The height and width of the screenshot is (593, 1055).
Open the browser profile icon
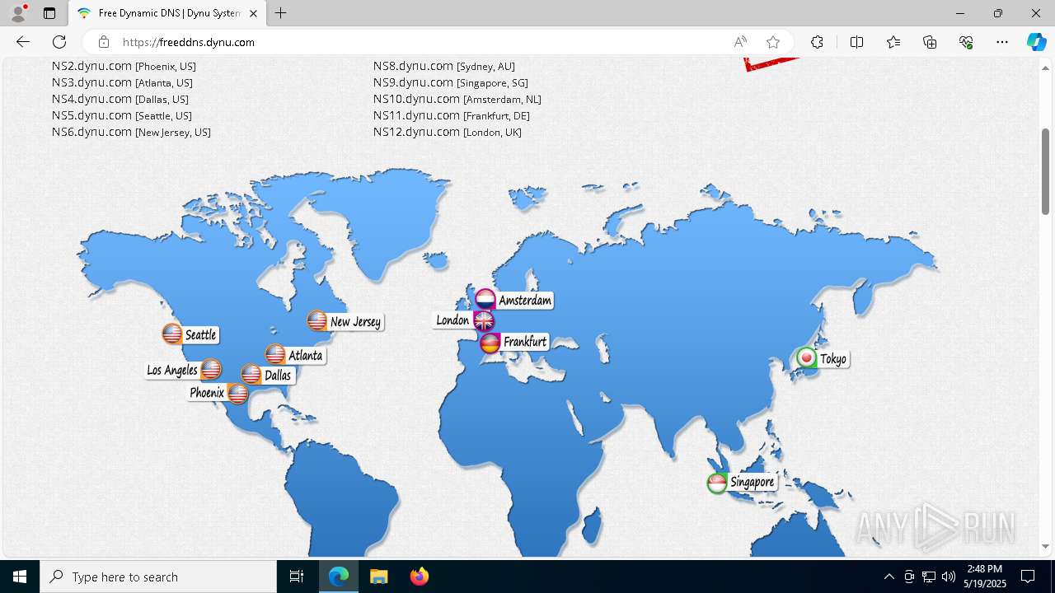pyautogui.click(x=18, y=13)
